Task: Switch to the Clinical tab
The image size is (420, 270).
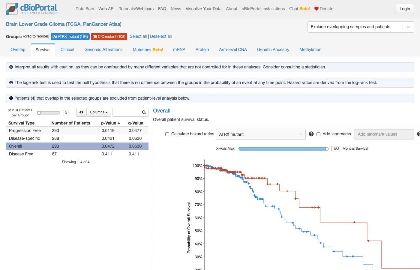Action: tap(67, 50)
